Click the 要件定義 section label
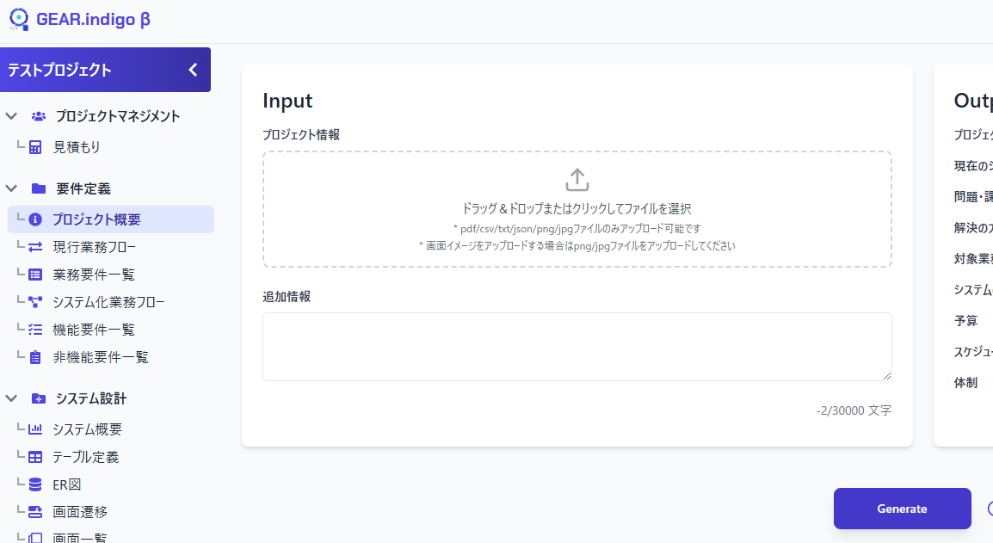This screenshot has width=993, height=543. click(x=83, y=188)
